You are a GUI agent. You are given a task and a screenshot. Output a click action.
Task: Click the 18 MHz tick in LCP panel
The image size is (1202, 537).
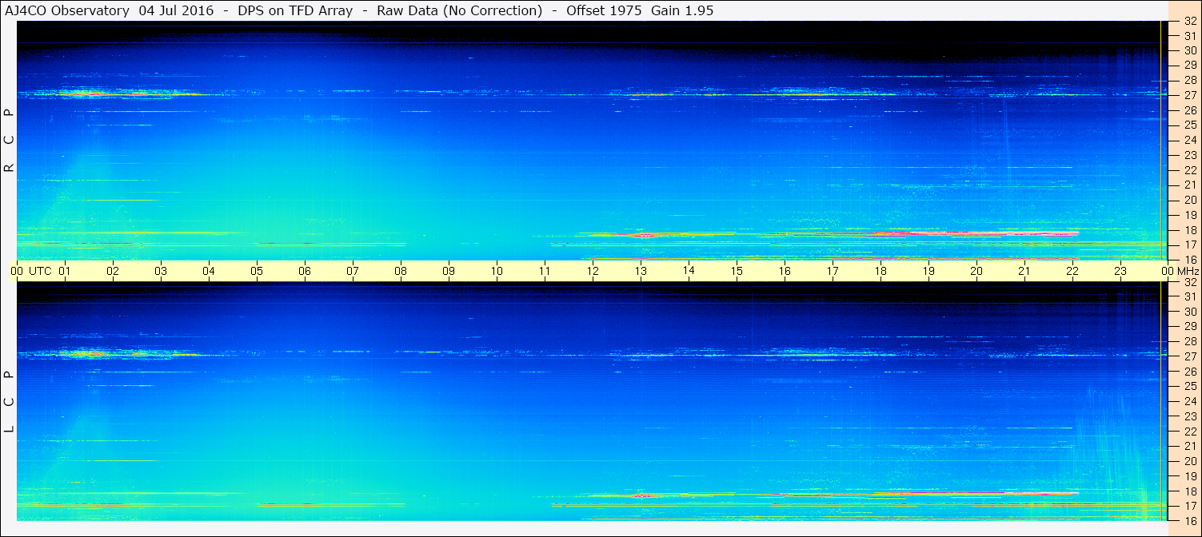pyautogui.click(x=1189, y=491)
